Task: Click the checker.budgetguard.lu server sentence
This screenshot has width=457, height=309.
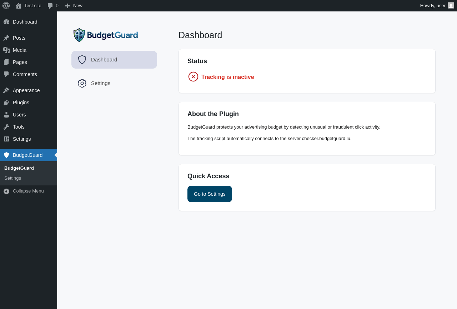Action: (270, 139)
